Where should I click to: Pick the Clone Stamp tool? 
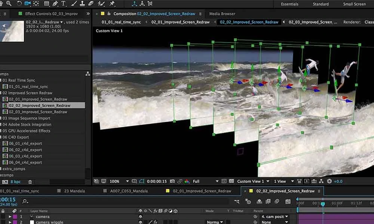point(83,4)
